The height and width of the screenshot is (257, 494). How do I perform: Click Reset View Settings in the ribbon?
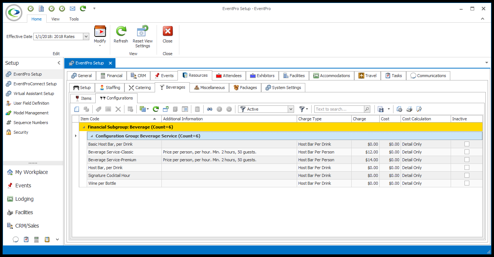142,37
